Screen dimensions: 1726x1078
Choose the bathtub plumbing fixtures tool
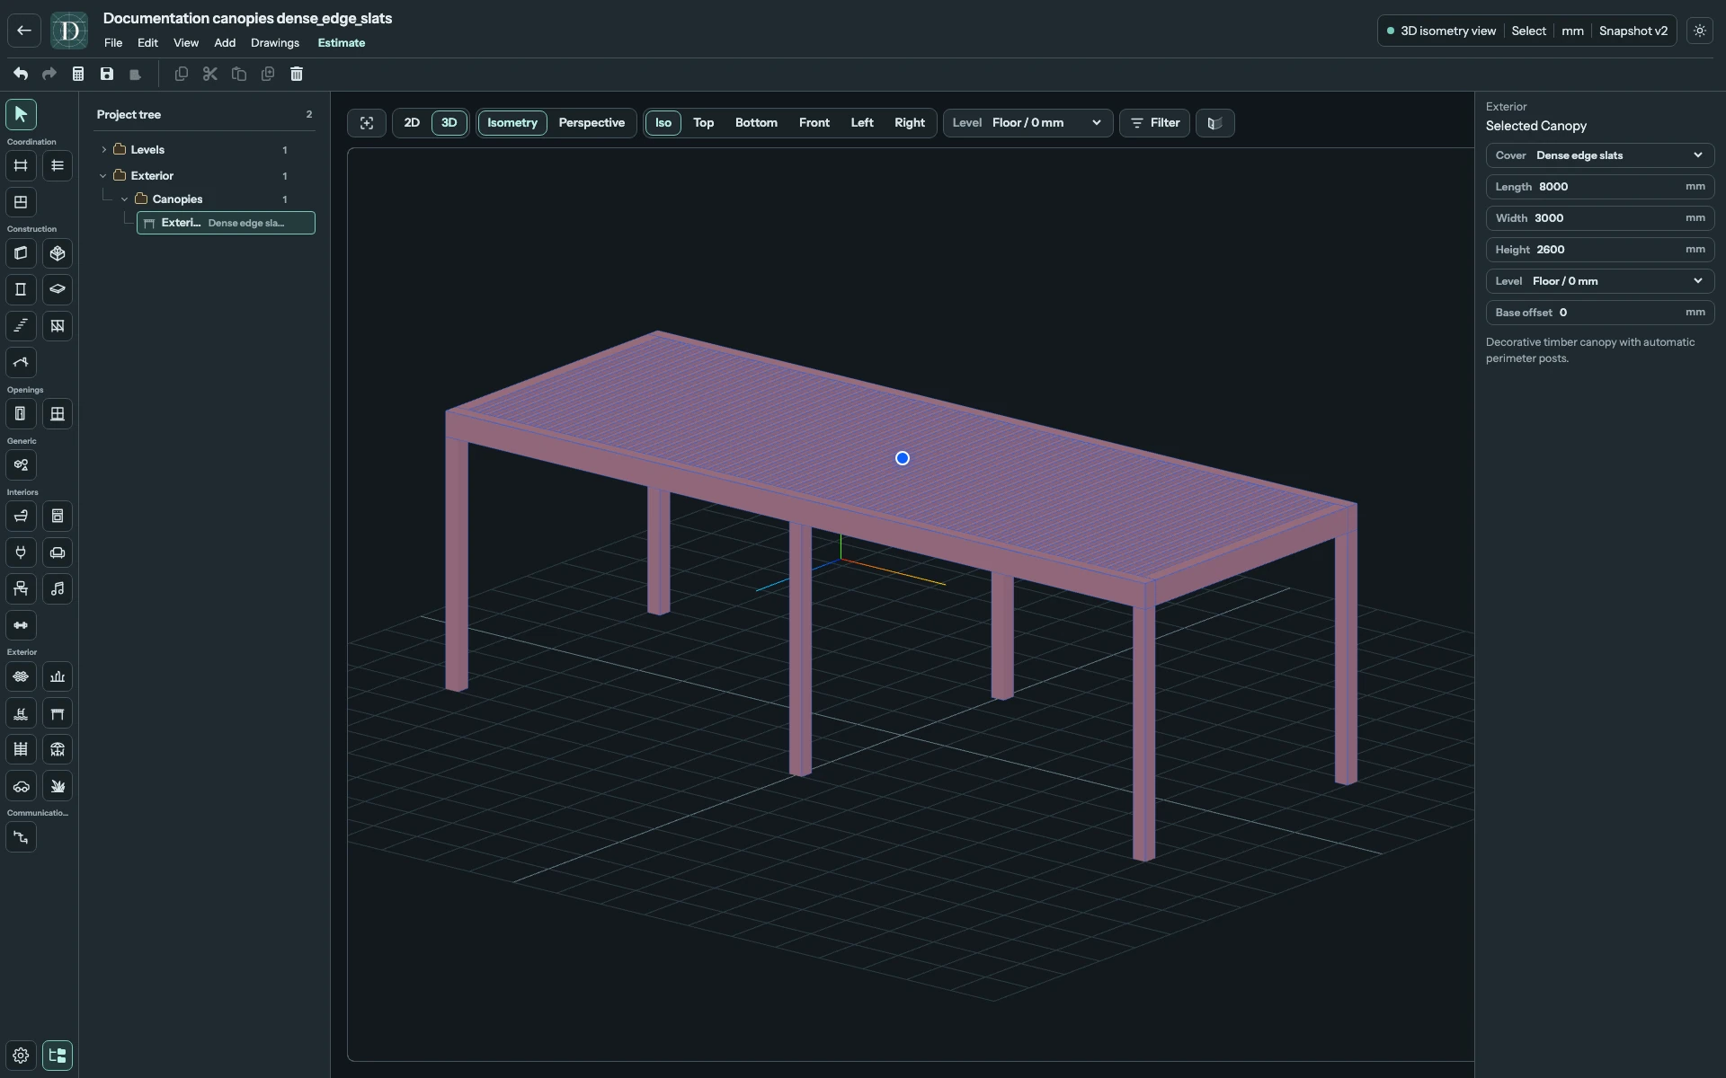[21, 517]
